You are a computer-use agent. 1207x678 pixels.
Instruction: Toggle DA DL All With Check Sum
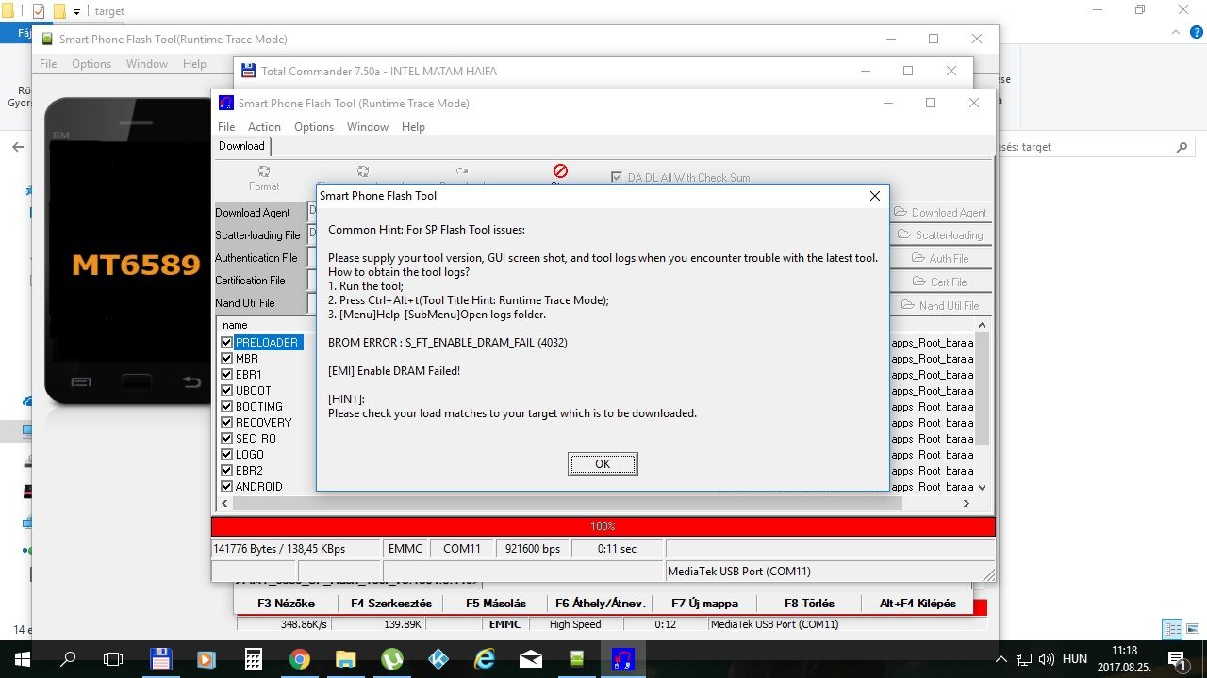click(x=617, y=177)
